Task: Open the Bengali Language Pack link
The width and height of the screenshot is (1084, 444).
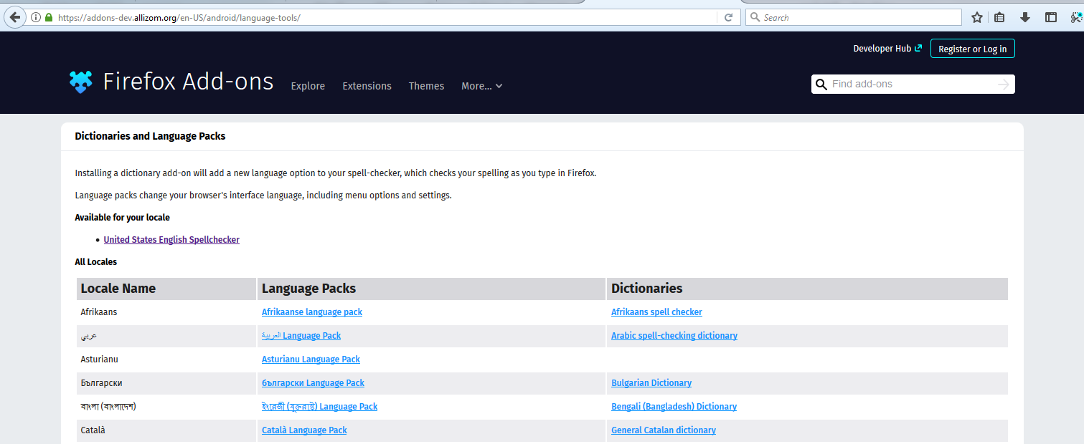Action: [x=319, y=407]
